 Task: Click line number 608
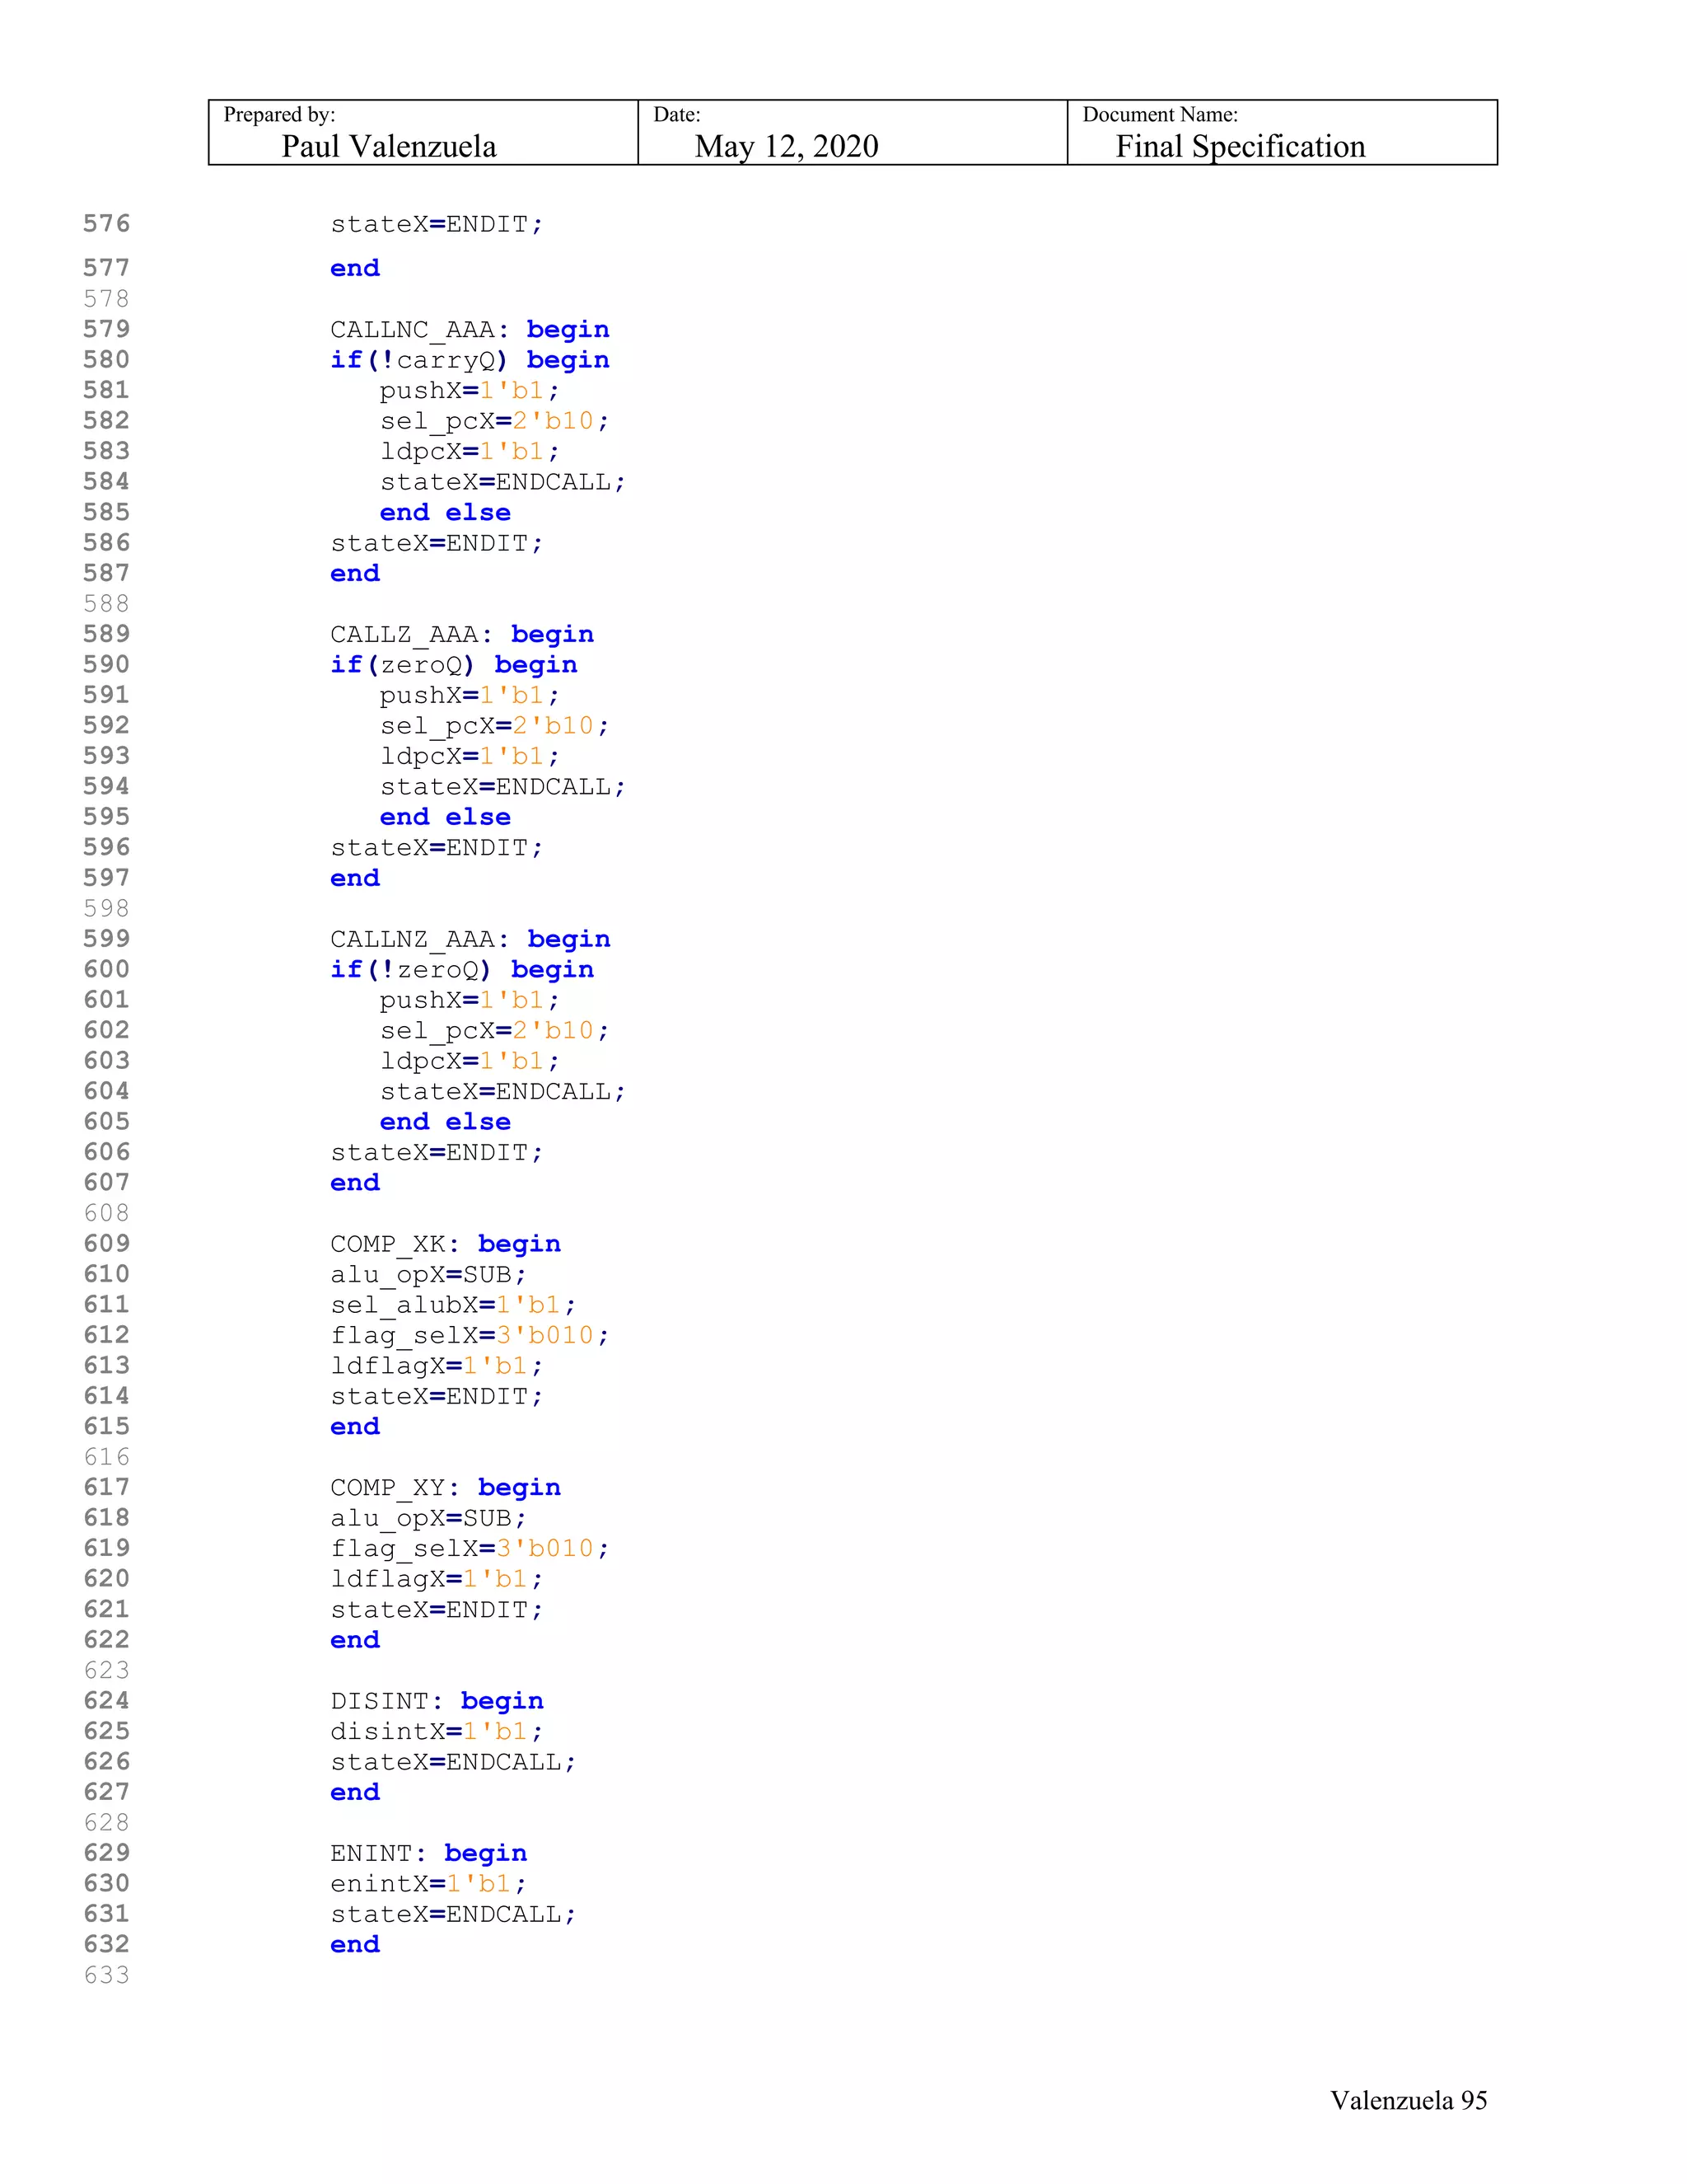(107, 1213)
